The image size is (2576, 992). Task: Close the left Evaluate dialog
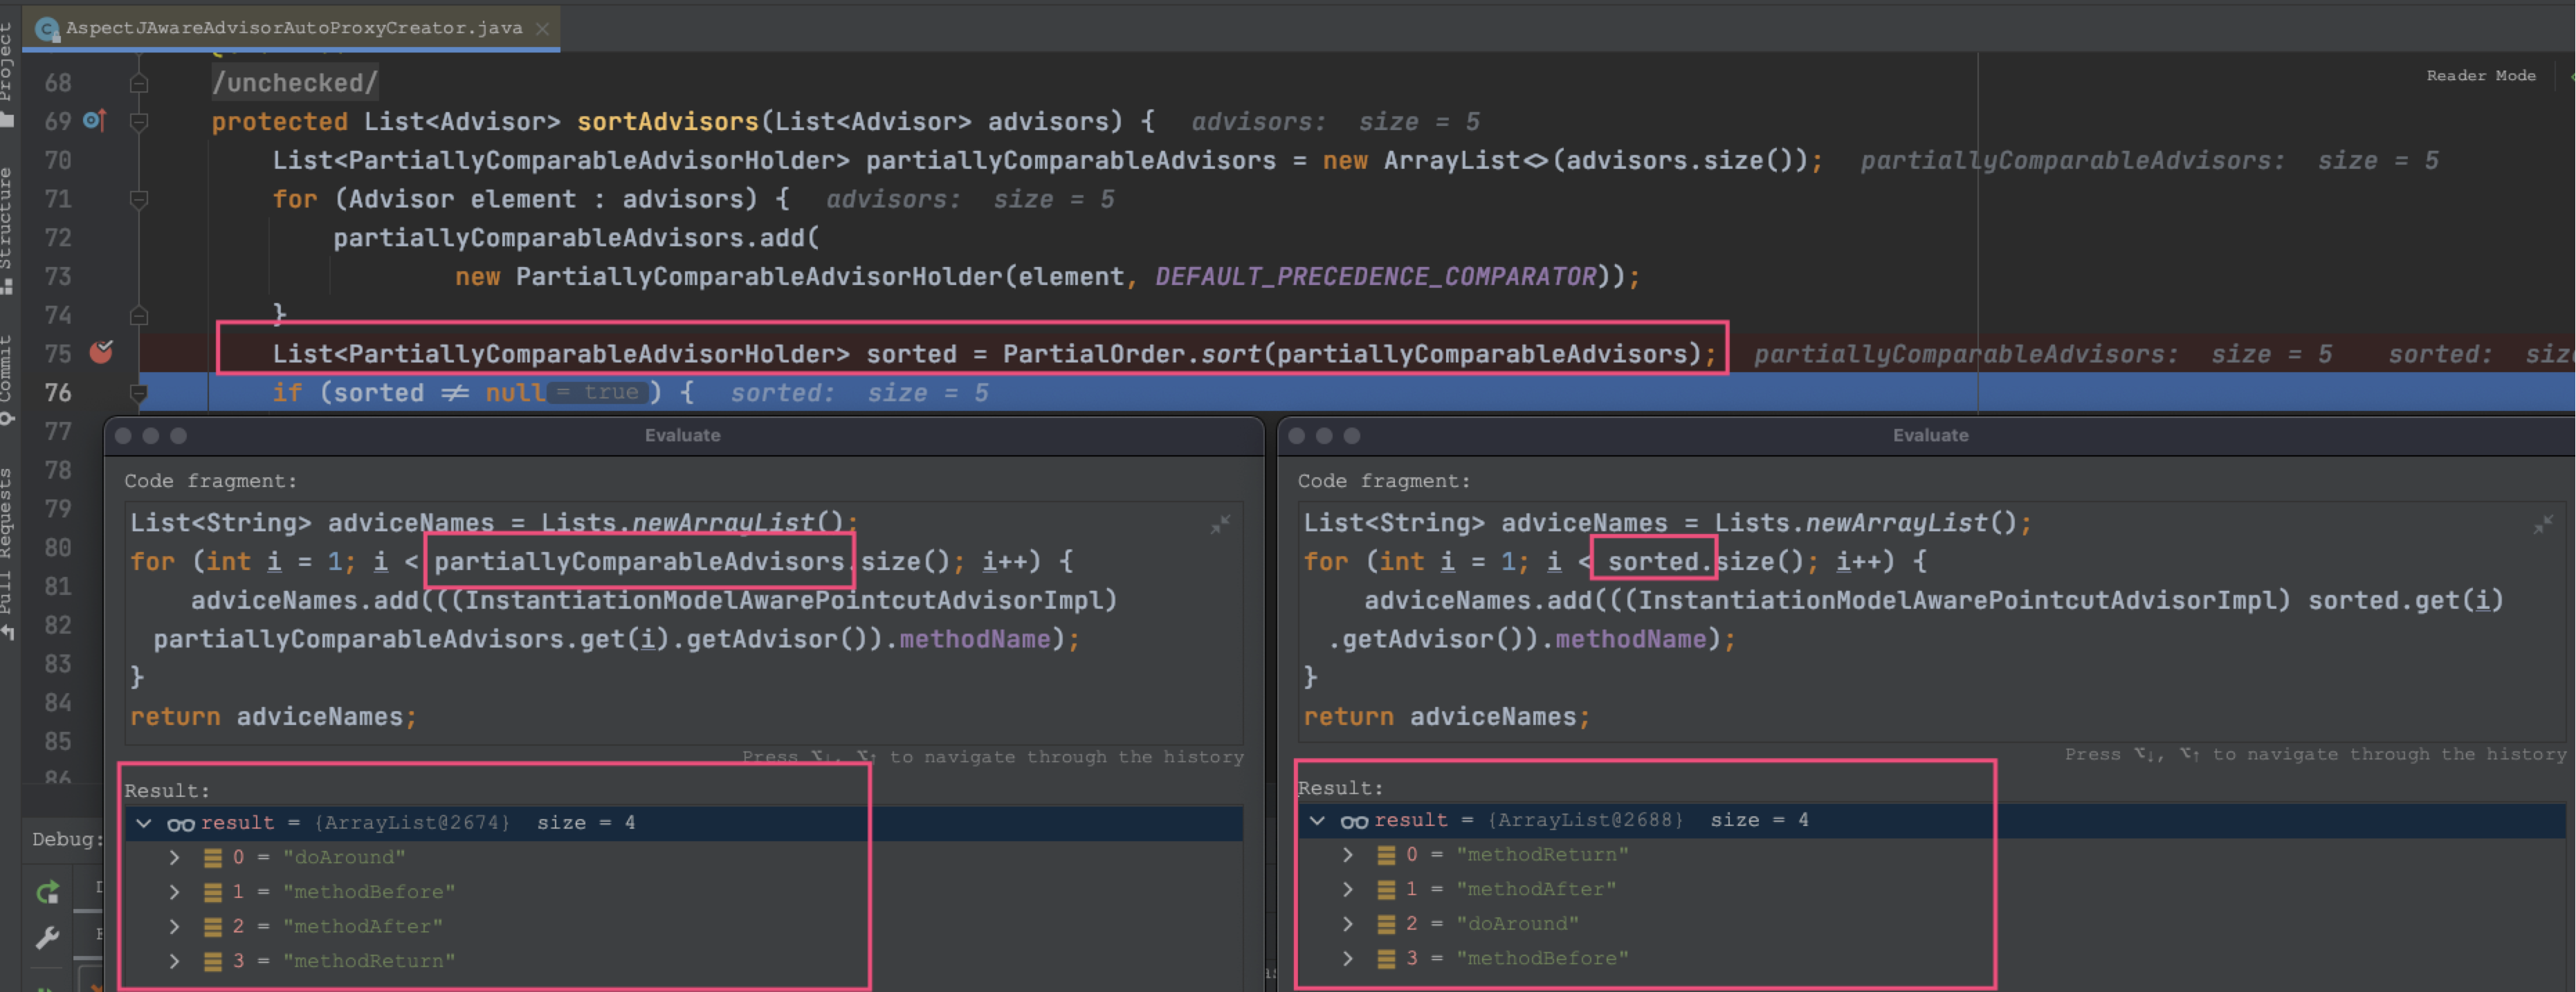pos(124,436)
